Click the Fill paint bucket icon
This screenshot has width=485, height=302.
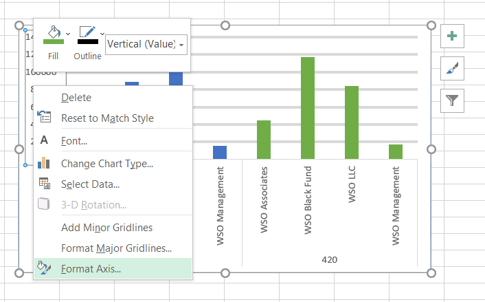52,32
